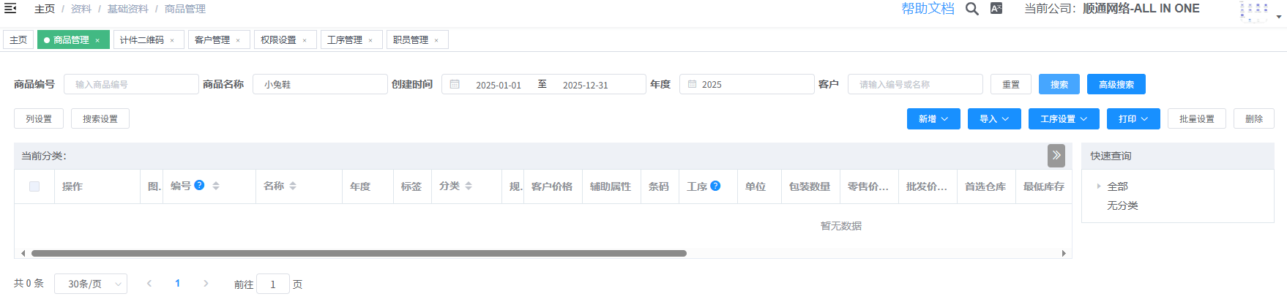Click the help icon next to 工序 column

715,186
